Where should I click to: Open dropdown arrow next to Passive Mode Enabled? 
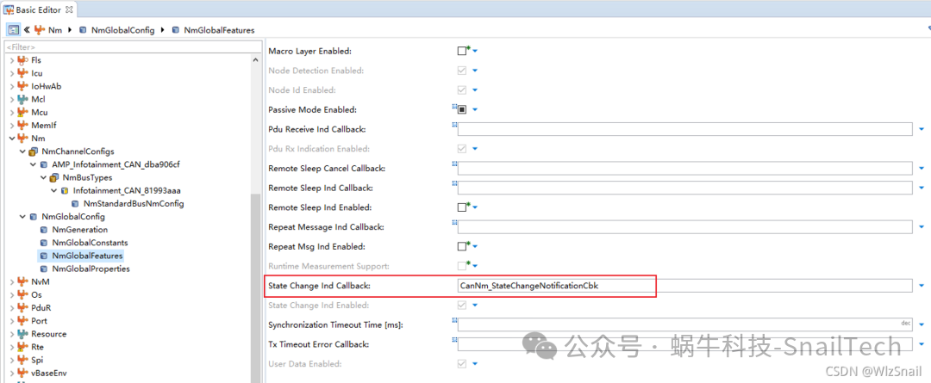[x=475, y=110]
